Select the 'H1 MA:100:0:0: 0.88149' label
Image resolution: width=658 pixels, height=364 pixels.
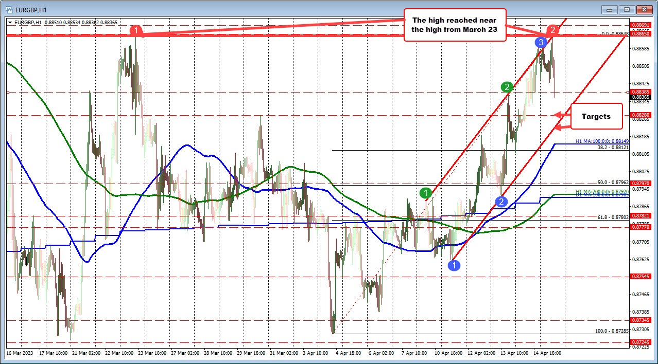click(x=603, y=141)
